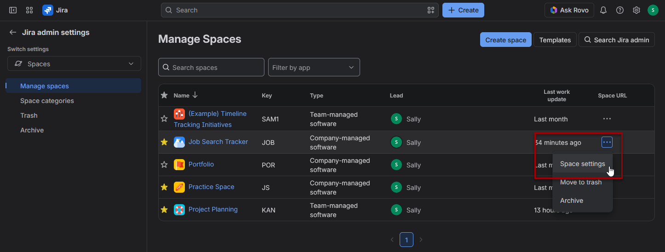Open the user profile avatar
This screenshot has width=665, height=252.
tap(653, 10)
